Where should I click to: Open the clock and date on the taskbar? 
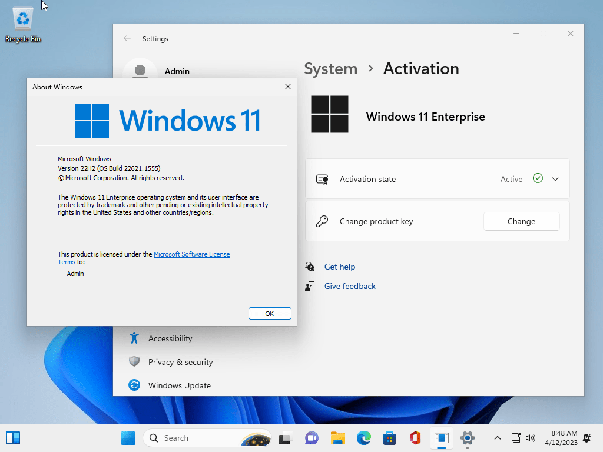click(x=561, y=438)
